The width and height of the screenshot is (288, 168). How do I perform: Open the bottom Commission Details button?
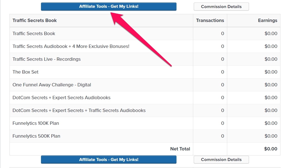(221, 160)
